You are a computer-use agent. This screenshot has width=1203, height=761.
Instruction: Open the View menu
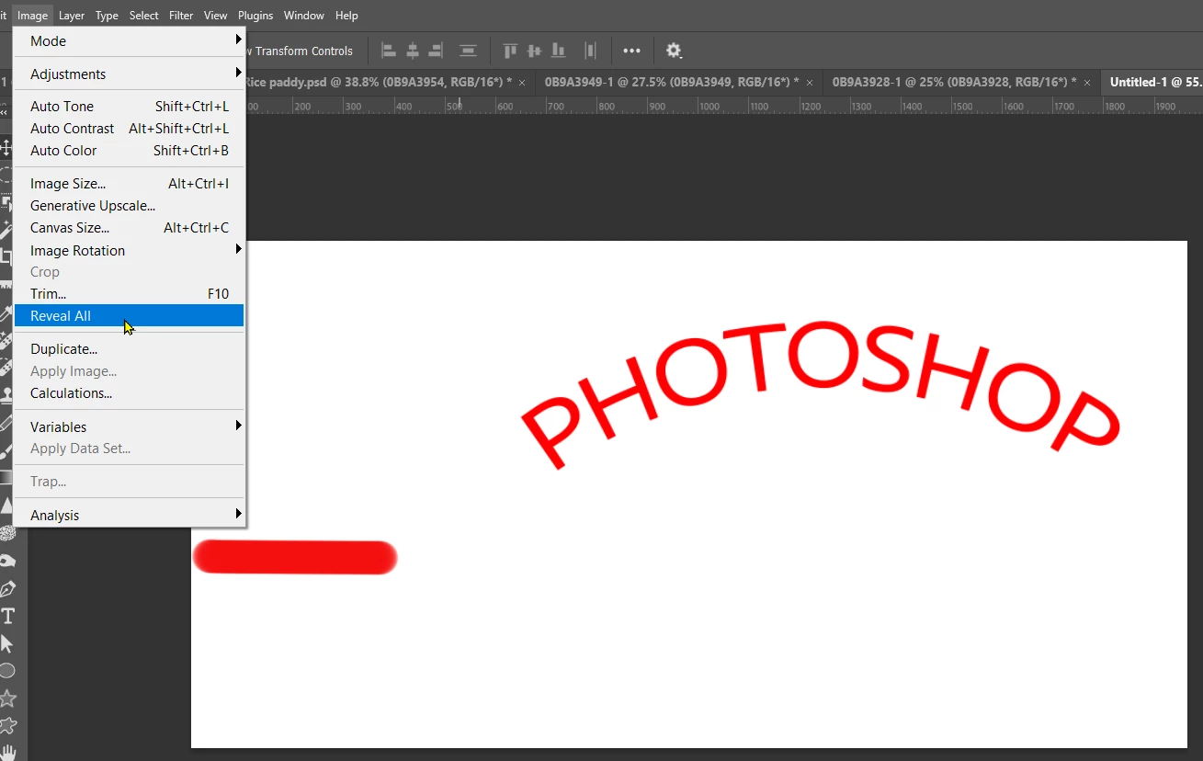(x=215, y=16)
